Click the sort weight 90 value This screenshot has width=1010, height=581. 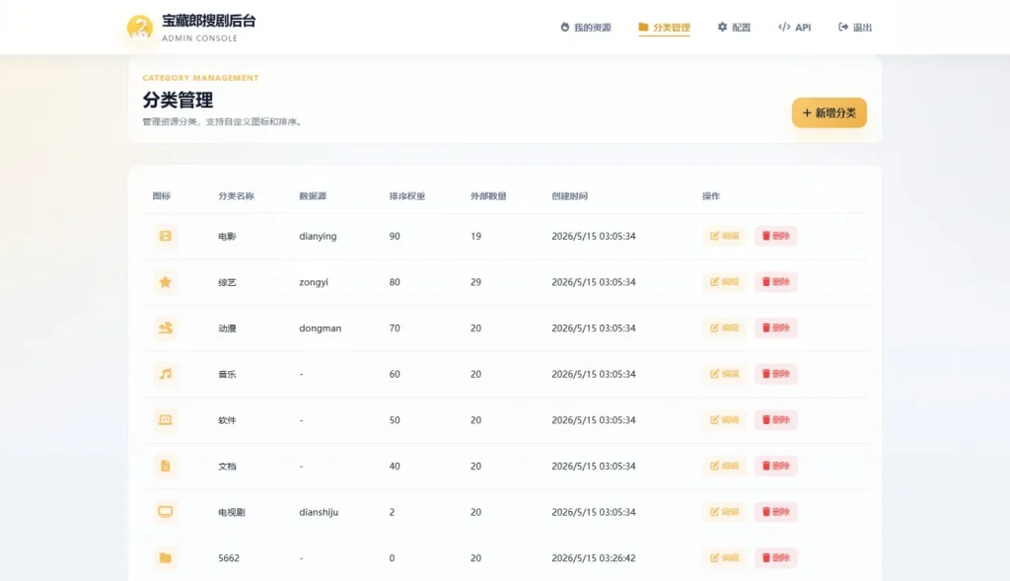click(395, 237)
